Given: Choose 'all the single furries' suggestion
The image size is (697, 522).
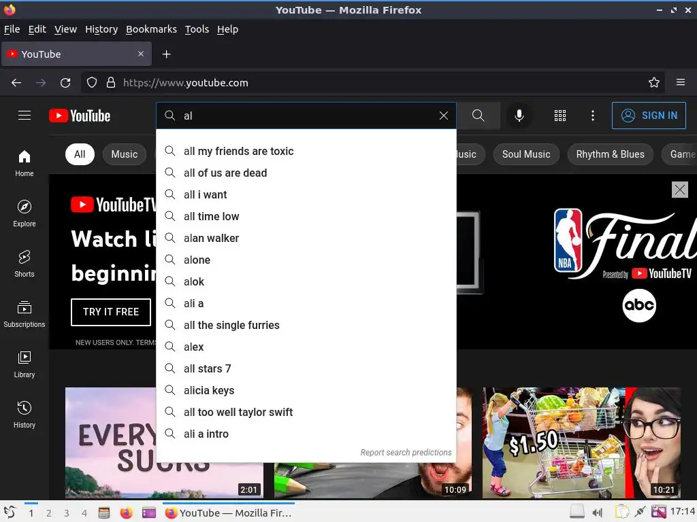Looking at the screenshot, I should (x=306, y=326).
